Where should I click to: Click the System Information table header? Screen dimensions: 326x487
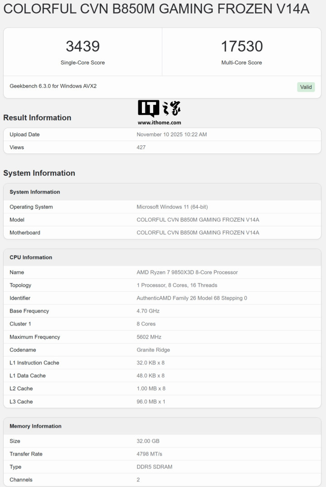tap(162, 192)
